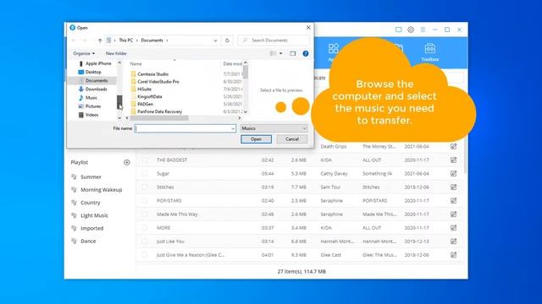Edit the Death Grips song info

click(454, 146)
